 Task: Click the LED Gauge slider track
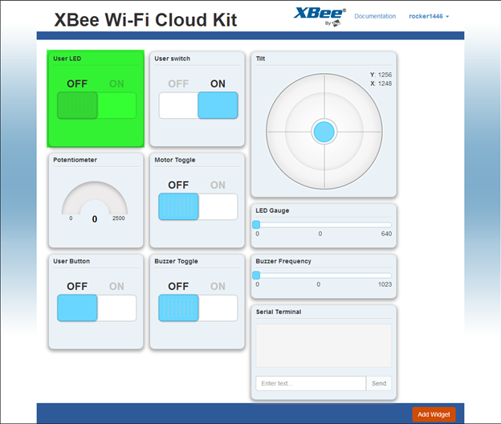click(x=324, y=225)
